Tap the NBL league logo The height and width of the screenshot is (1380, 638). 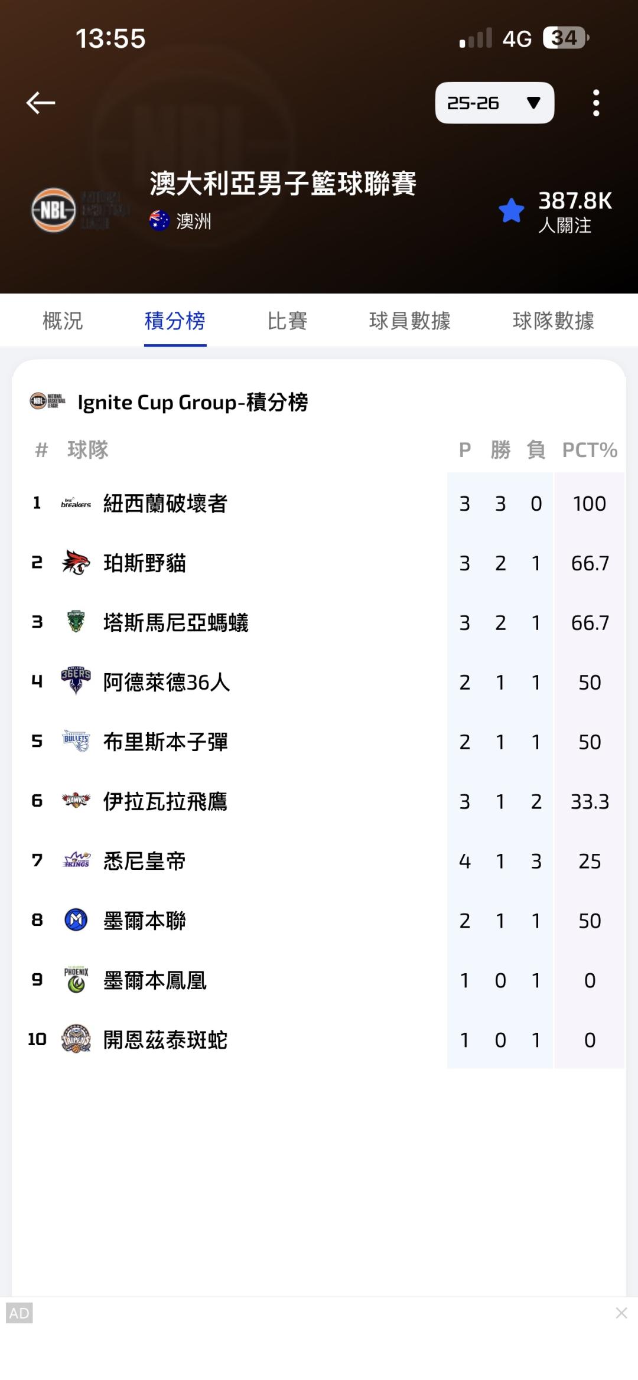tap(54, 210)
